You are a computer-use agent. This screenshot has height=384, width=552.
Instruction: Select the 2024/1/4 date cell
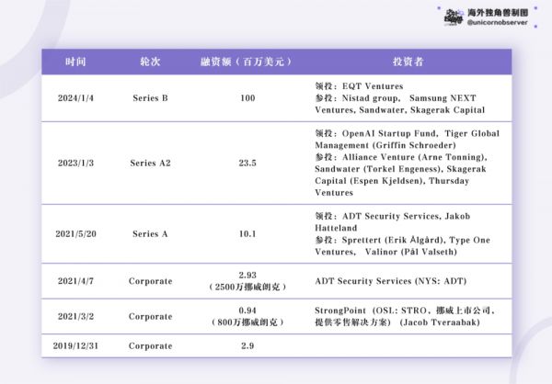pos(76,97)
